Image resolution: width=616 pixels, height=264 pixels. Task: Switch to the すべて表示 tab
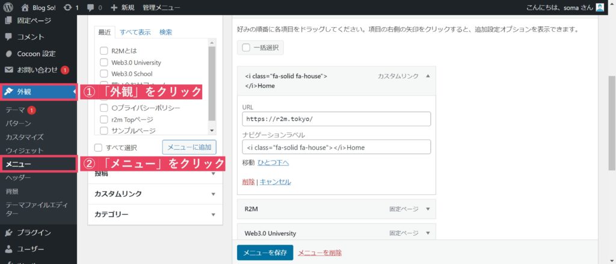click(x=135, y=32)
